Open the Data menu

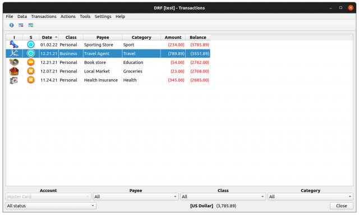(22, 16)
